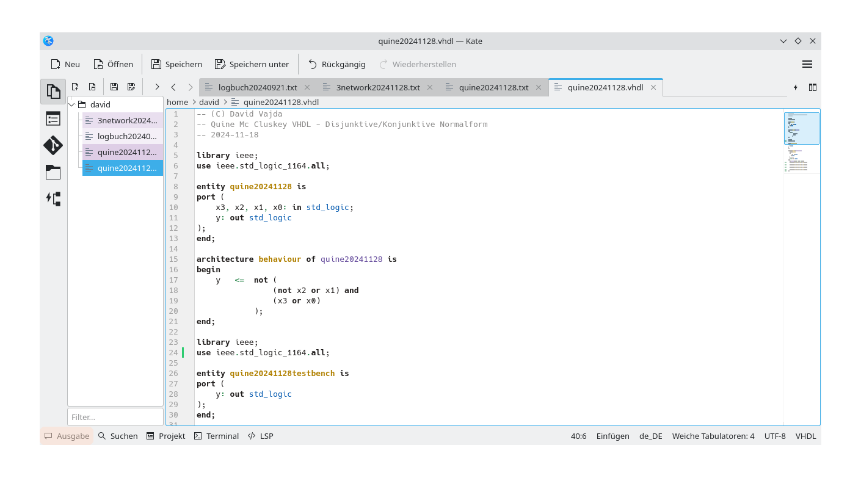Open the document history chevron beside the arrows
Image resolution: width=861 pixels, height=492 pixels.
click(x=157, y=87)
